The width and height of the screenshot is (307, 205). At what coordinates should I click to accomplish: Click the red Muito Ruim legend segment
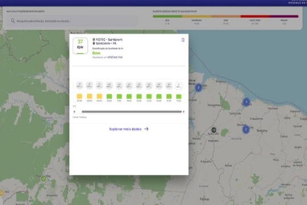[255, 17]
